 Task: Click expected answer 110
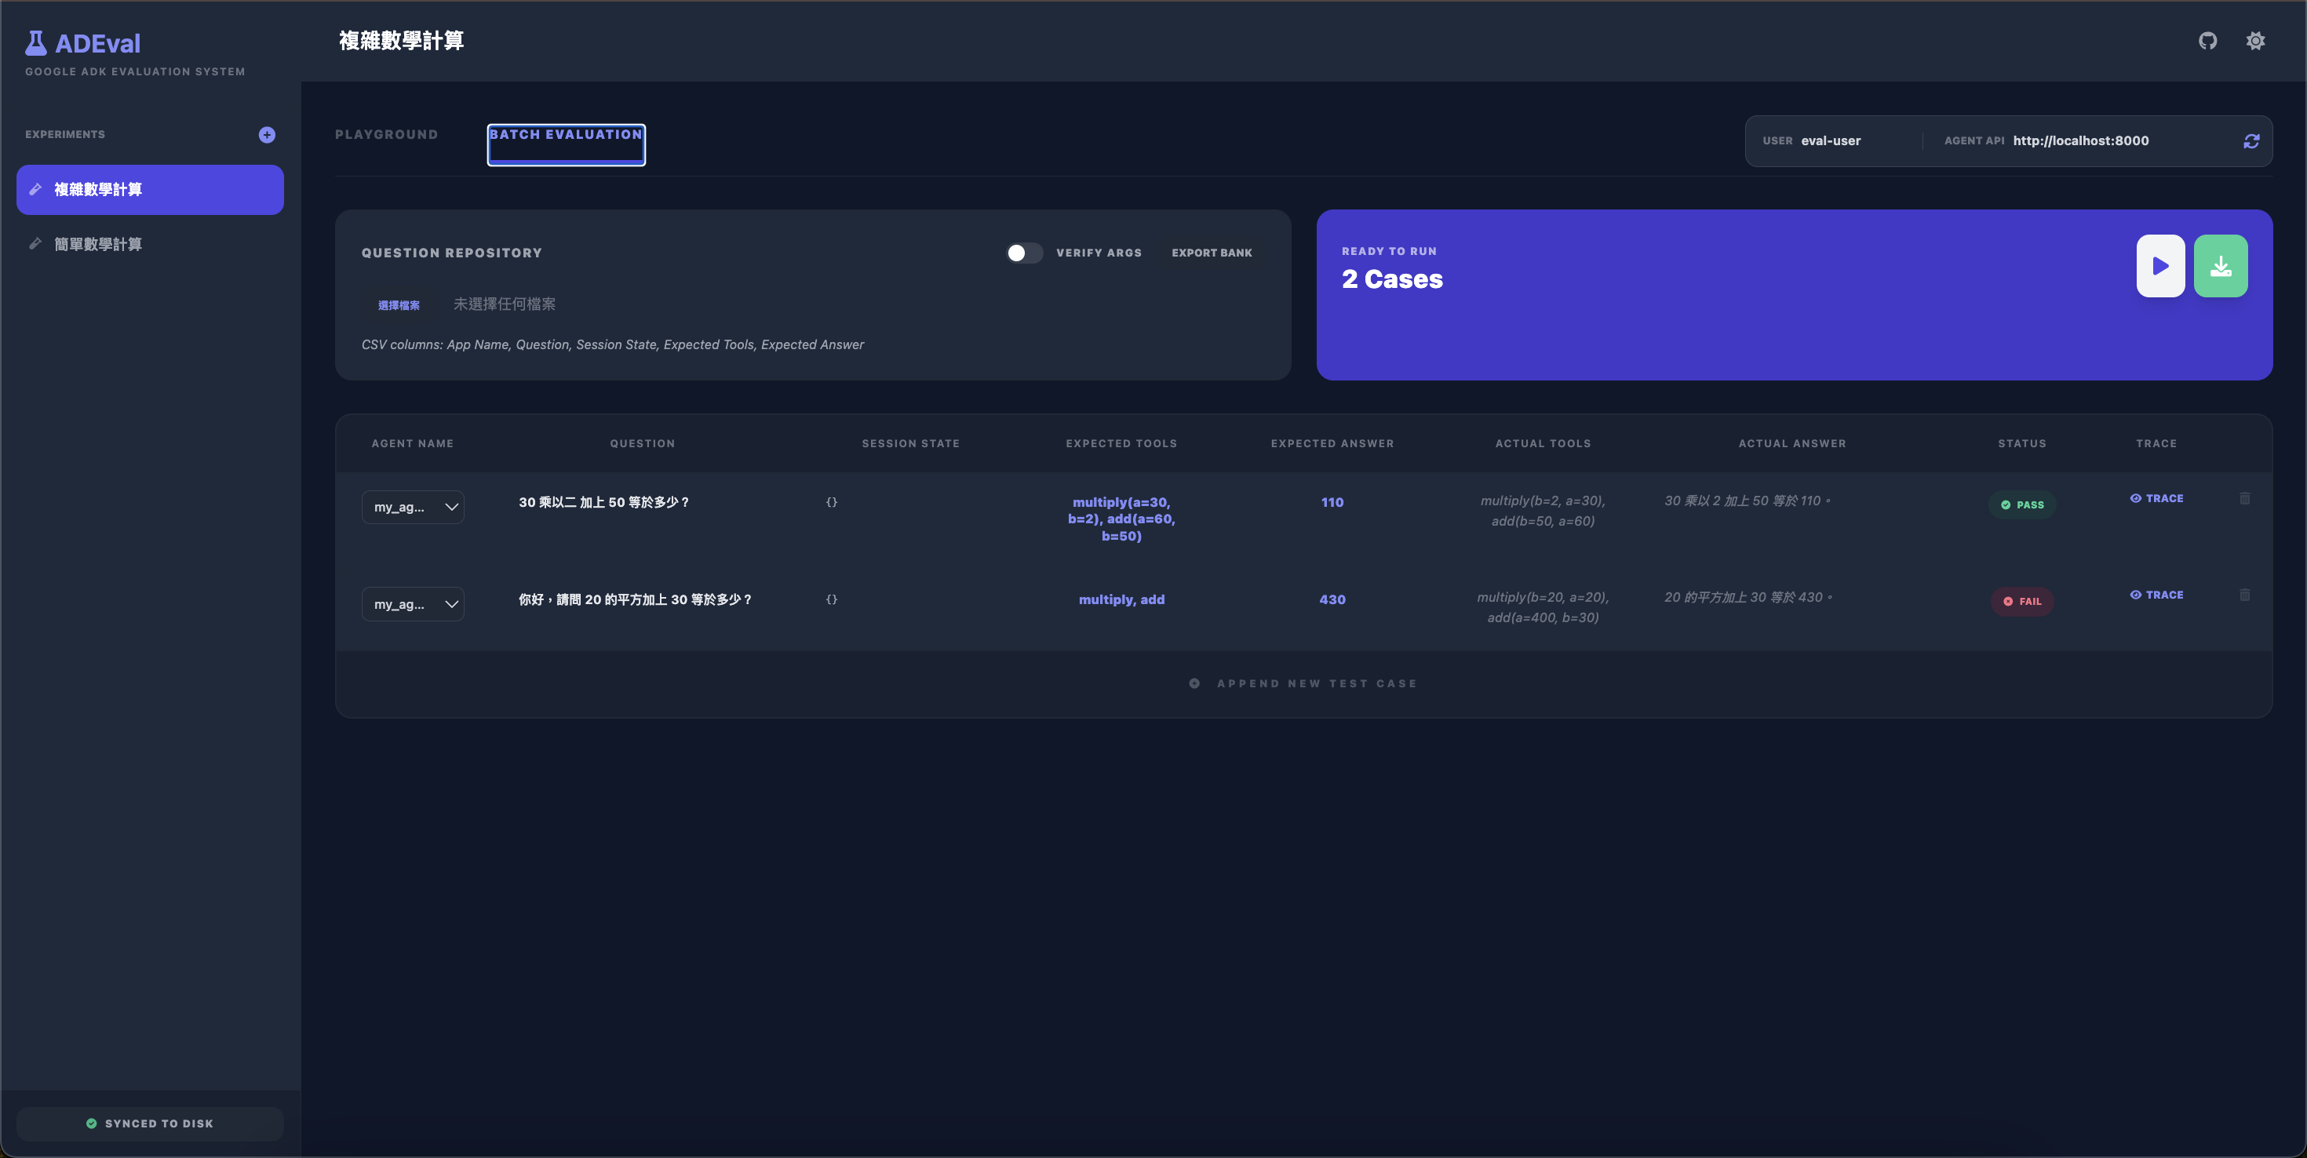1332,501
